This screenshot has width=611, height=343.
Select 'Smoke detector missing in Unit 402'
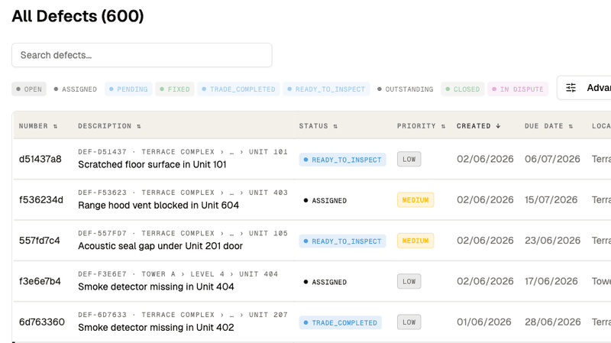[x=156, y=328]
